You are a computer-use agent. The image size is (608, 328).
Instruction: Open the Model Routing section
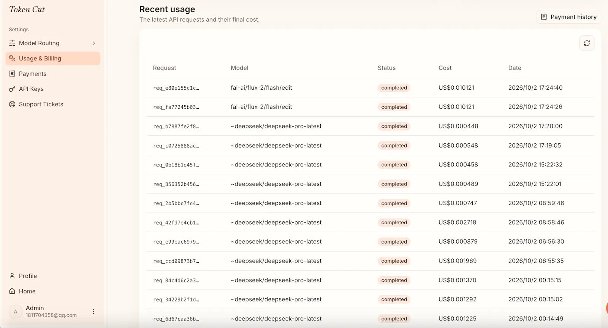[x=53, y=43]
